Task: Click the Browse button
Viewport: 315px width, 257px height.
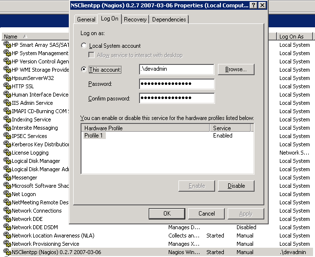Action: pyautogui.click(x=236, y=70)
